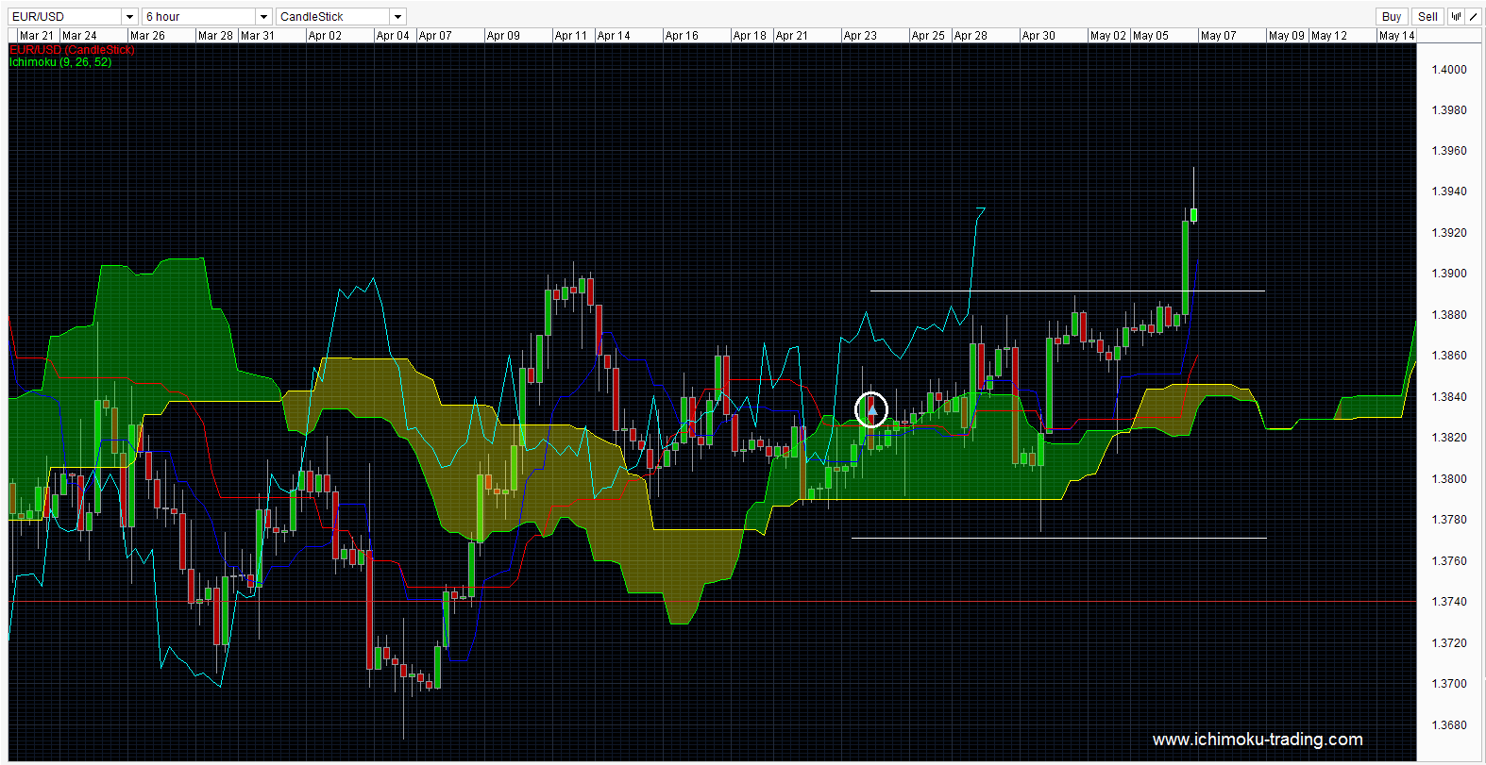Click the Apr 18 date label
Viewport: 1486px width, 765px height.
click(750, 35)
